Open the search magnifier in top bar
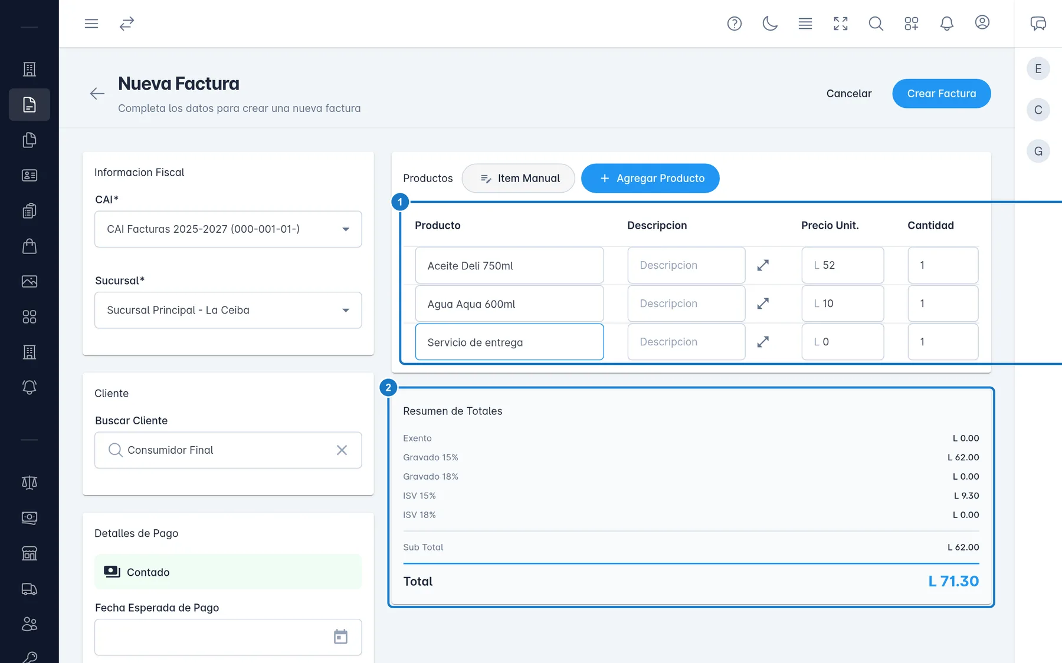1062x663 pixels. [x=876, y=24]
